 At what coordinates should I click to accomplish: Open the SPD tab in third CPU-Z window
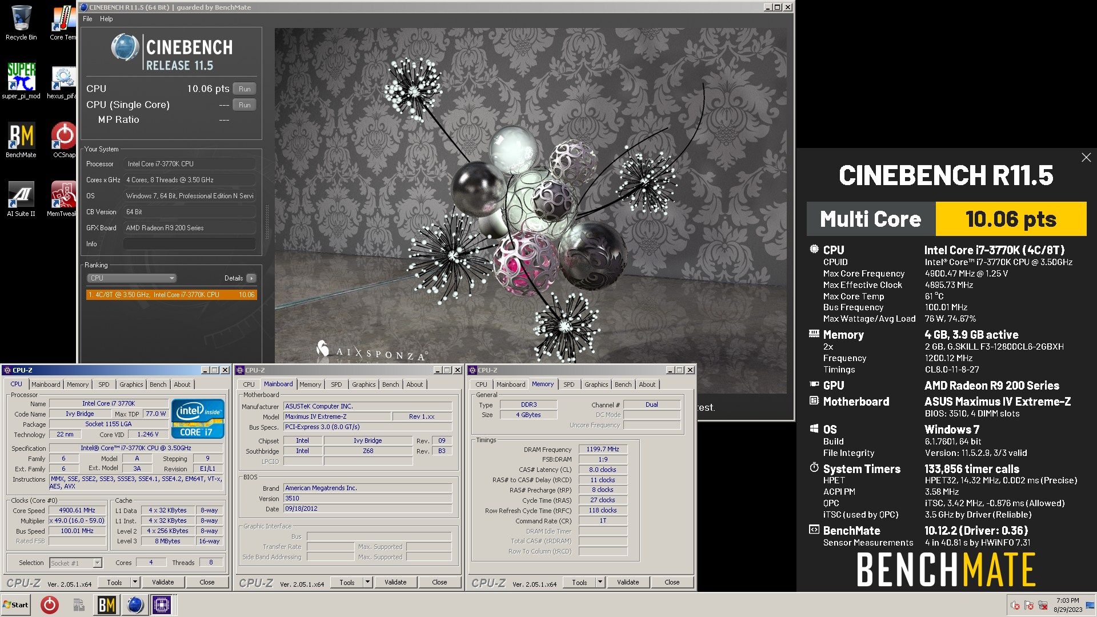pos(569,384)
